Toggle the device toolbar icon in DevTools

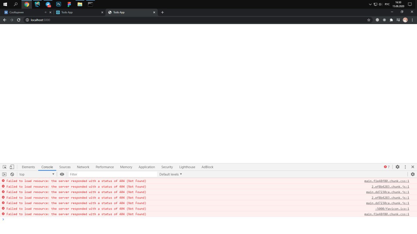pos(12,167)
